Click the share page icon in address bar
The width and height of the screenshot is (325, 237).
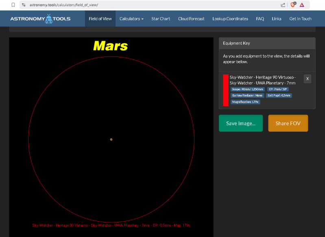point(283,5)
